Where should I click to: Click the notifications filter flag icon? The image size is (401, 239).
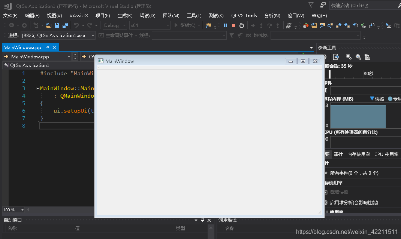click(311, 5)
